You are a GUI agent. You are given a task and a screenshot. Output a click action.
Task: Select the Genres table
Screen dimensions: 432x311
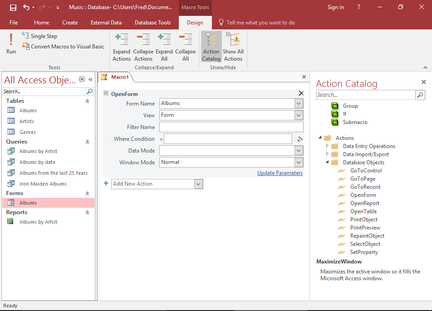[28, 132]
